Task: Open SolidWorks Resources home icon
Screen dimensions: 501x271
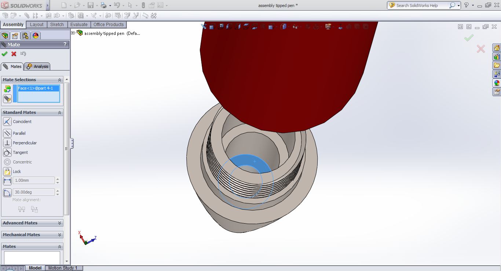Action: coord(497,48)
